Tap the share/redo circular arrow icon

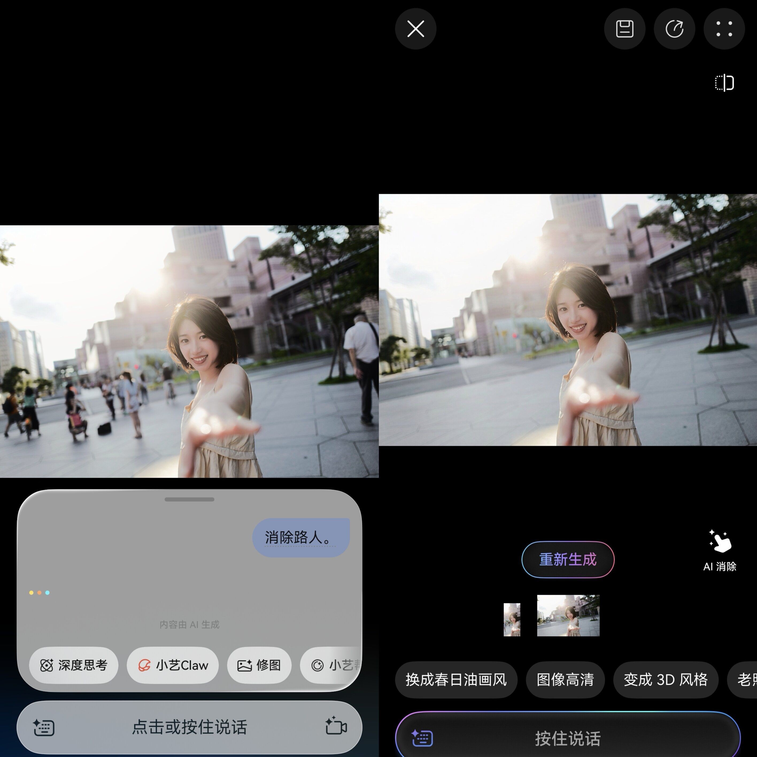[674, 29]
